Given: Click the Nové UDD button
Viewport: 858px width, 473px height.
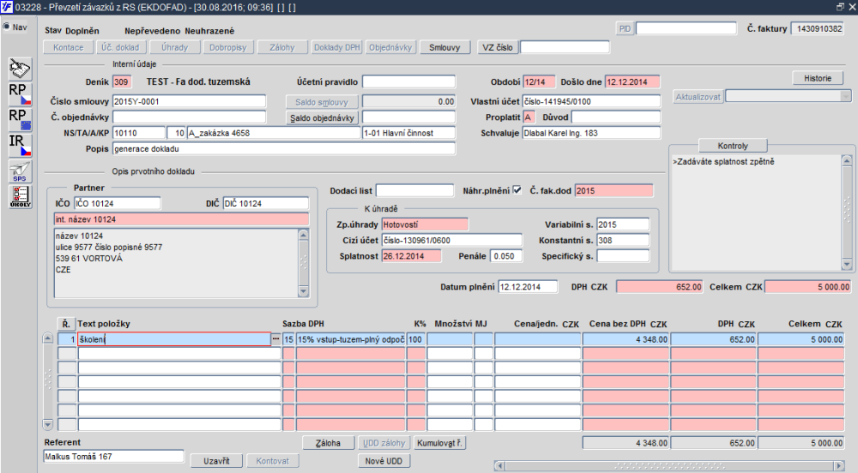Looking at the screenshot, I should pos(384,461).
